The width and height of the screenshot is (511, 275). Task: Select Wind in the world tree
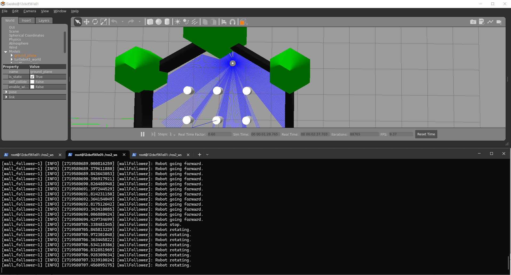13,48
